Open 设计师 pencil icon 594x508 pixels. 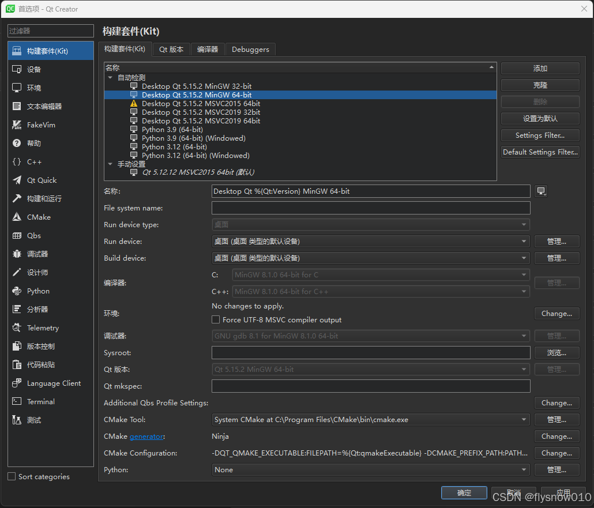pos(17,272)
